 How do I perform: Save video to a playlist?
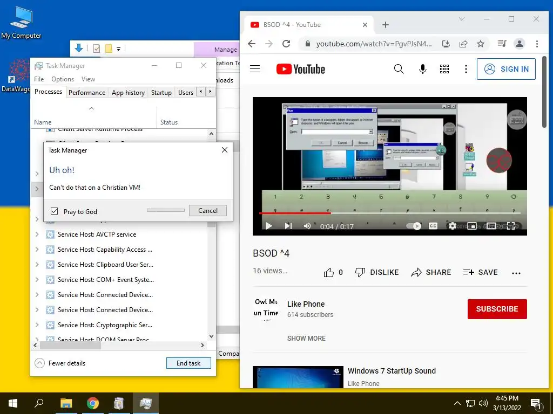480,272
